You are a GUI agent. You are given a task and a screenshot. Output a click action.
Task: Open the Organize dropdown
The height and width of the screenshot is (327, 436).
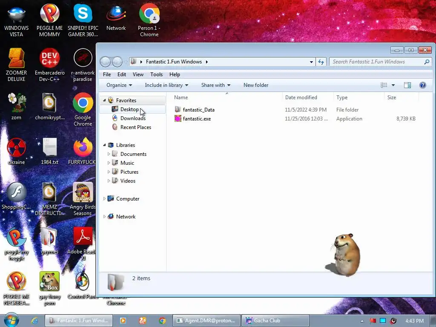click(119, 85)
